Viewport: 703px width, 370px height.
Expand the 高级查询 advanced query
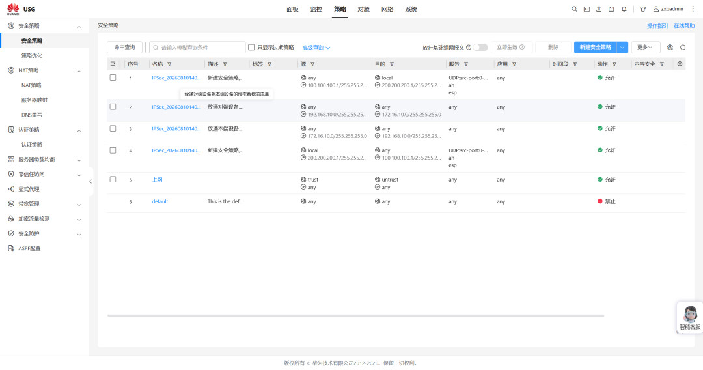(x=316, y=48)
